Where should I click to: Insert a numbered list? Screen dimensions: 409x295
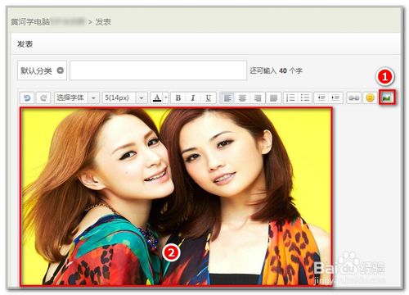coord(290,98)
